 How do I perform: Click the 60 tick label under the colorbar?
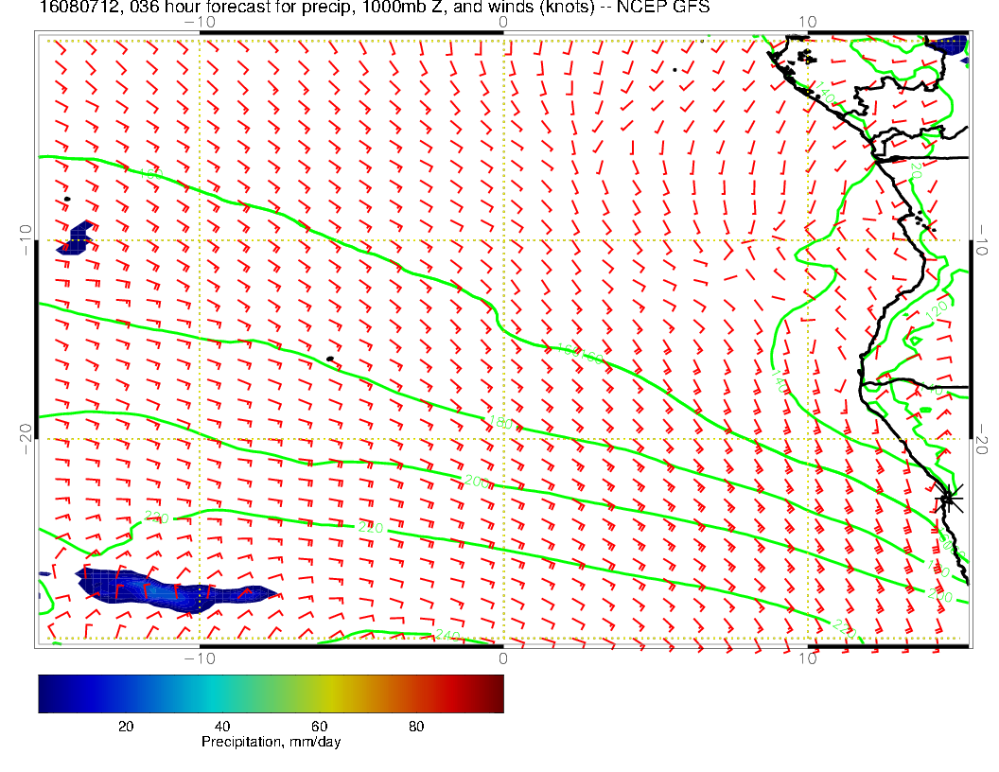click(x=319, y=727)
